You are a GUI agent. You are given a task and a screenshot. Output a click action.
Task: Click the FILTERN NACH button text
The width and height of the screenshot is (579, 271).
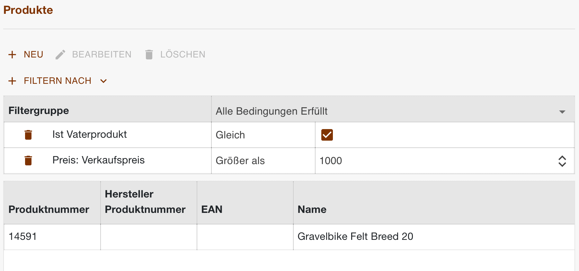pyautogui.click(x=58, y=81)
